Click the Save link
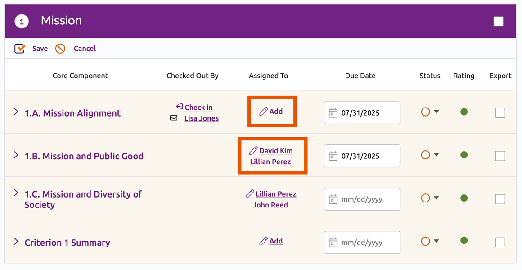Image resolution: width=522 pixels, height=270 pixels. [40, 48]
